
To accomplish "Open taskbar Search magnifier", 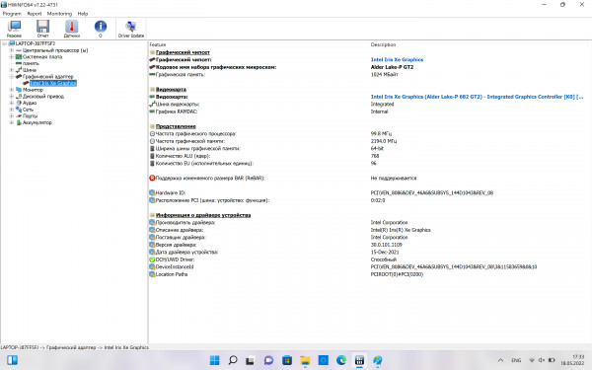I will tap(233, 360).
